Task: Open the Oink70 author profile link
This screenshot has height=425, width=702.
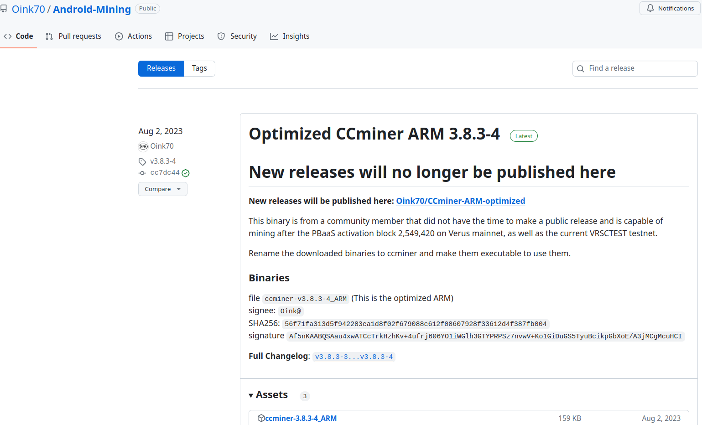Action: click(x=162, y=146)
